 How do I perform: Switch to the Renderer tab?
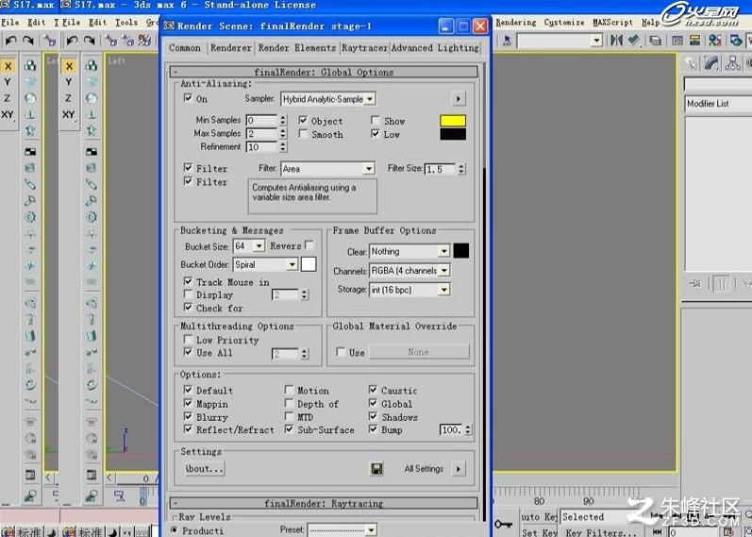230,47
